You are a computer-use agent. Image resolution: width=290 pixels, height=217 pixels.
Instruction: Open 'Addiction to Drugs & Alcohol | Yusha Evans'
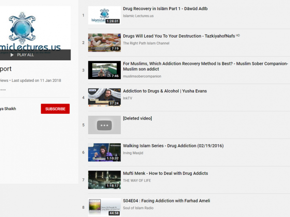[165, 91]
